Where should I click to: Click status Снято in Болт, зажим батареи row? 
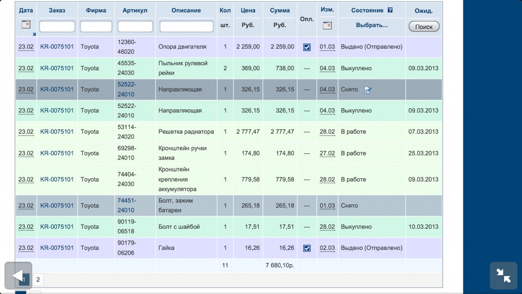pyautogui.click(x=349, y=205)
